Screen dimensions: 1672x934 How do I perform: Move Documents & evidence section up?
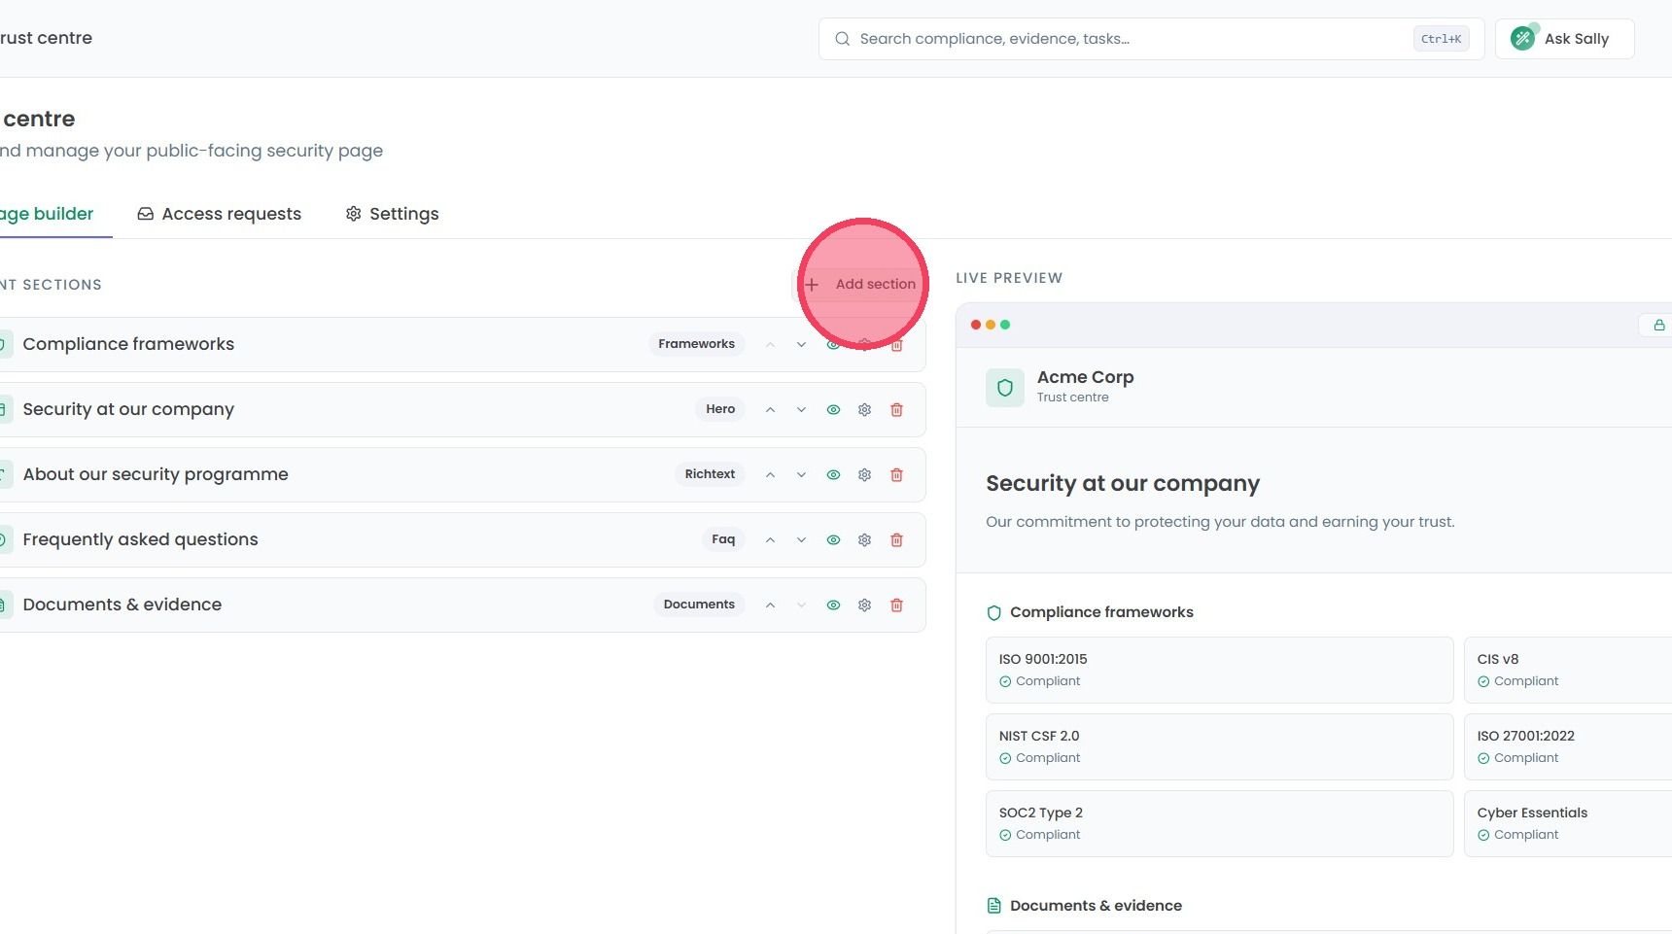770,605
